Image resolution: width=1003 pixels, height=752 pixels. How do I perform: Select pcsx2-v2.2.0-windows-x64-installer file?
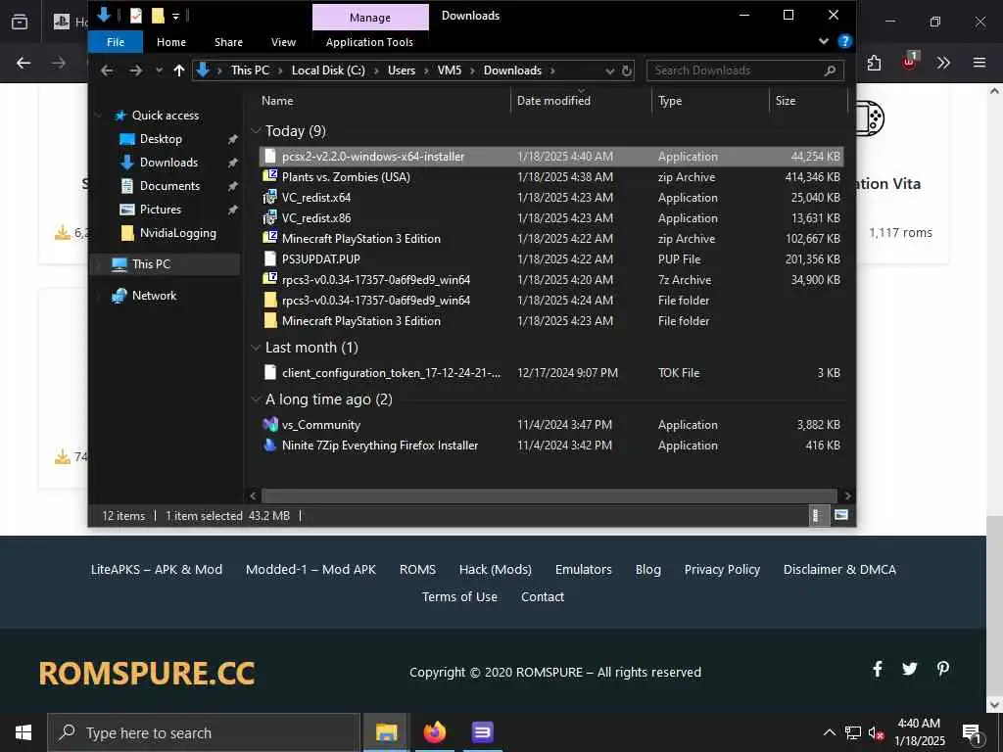550,156
